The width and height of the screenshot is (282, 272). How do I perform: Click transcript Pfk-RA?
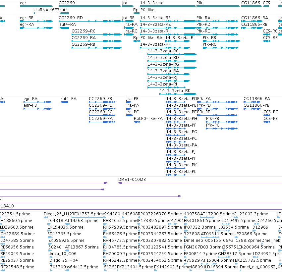tap(217, 21)
